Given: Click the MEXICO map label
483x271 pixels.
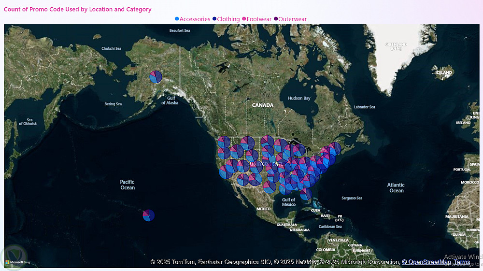Looking at the screenshot, I should click(263, 209).
